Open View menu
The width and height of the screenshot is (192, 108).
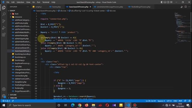pos(28,2)
